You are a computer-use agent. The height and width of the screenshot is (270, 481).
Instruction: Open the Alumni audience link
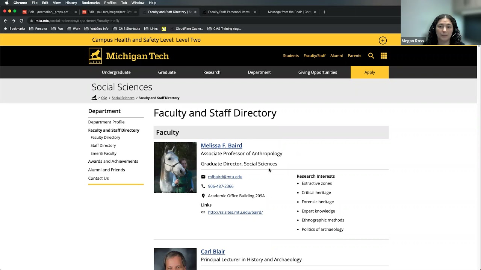pyautogui.click(x=336, y=56)
